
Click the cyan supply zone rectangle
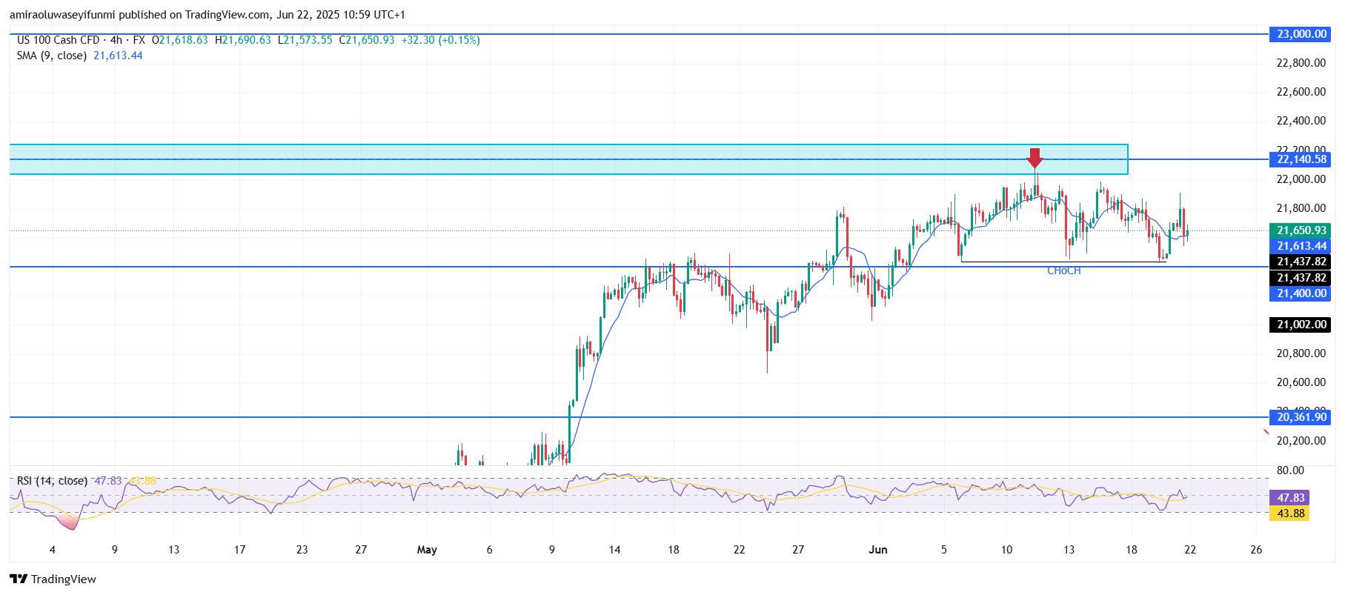coord(568,159)
